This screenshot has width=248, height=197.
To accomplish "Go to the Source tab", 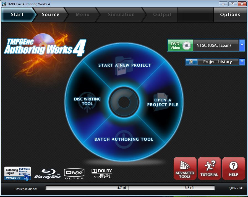I will click(x=51, y=15).
